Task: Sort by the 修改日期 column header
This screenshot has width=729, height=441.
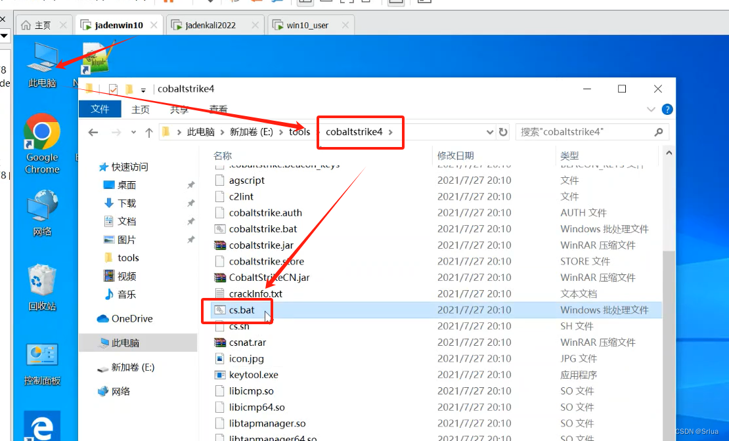Action: [x=456, y=156]
